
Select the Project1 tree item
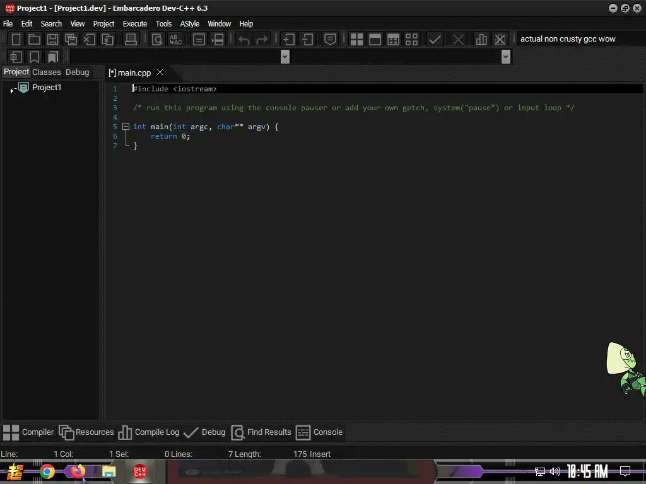click(x=47, y=87)
